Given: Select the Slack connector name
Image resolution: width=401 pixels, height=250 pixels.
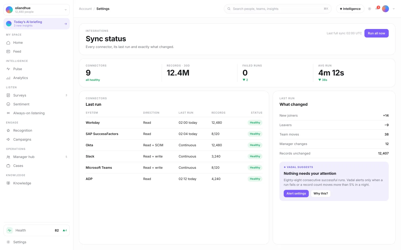Looking at the screenshot, I should (x=90, y=156).
